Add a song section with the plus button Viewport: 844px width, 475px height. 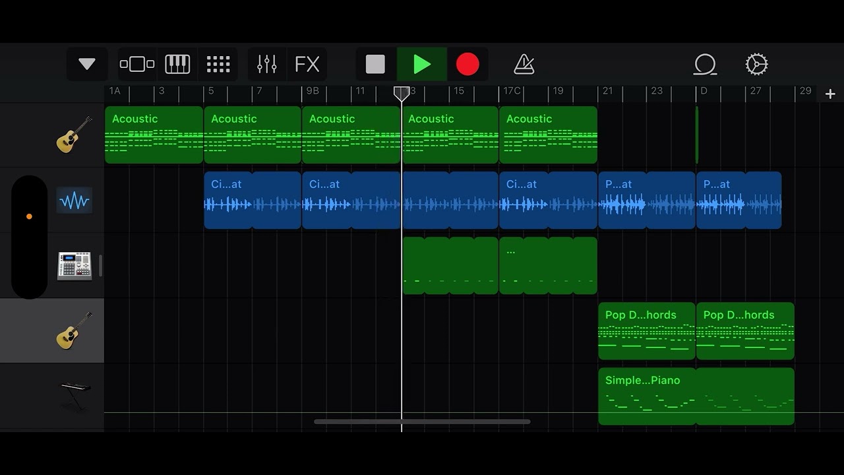pos(830,94)
